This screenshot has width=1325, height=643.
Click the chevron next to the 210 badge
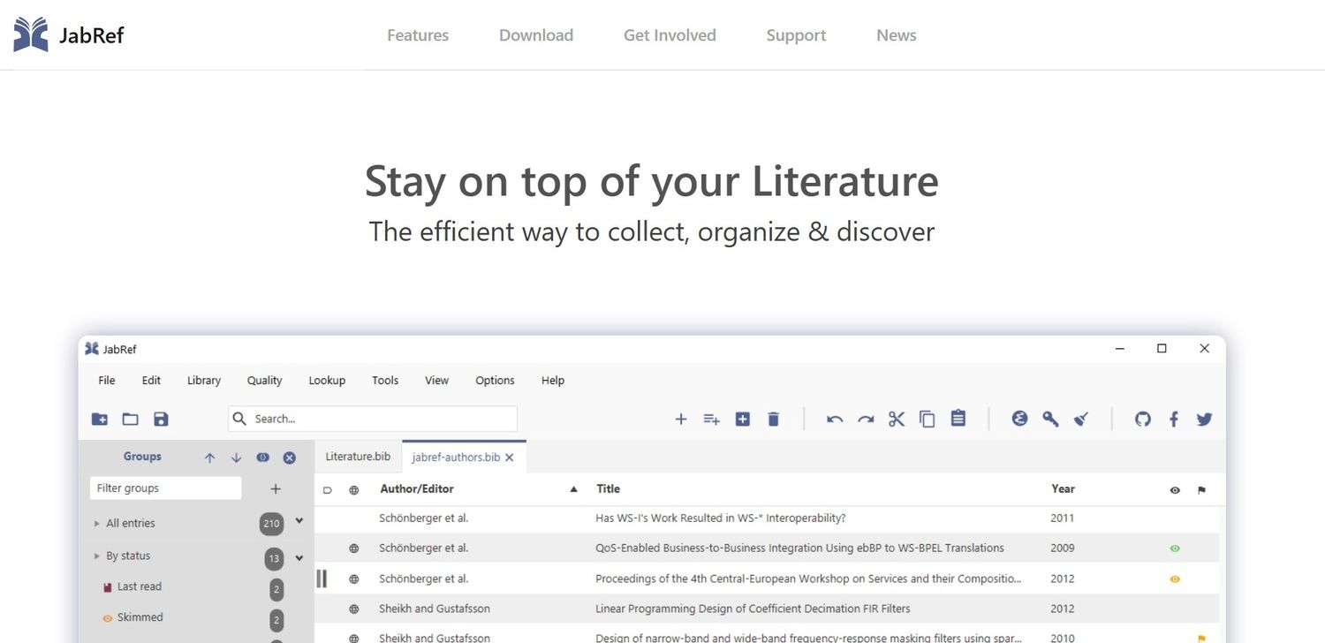299,521
